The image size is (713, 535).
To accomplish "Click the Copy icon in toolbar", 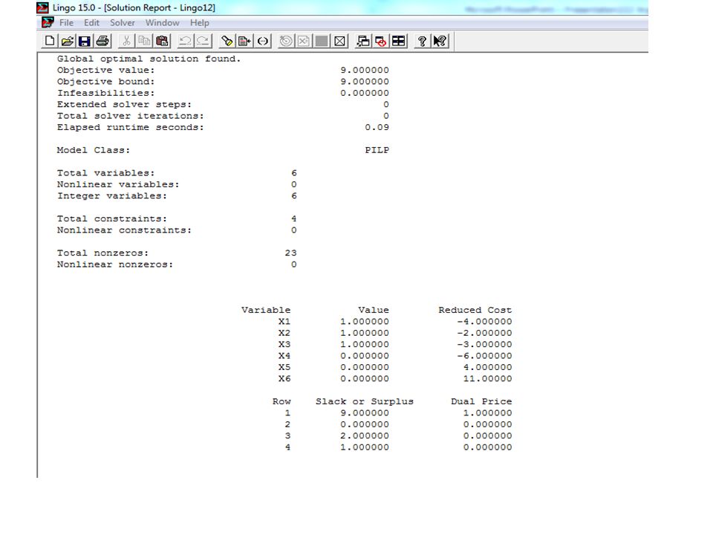I will [x=144, y=42].
